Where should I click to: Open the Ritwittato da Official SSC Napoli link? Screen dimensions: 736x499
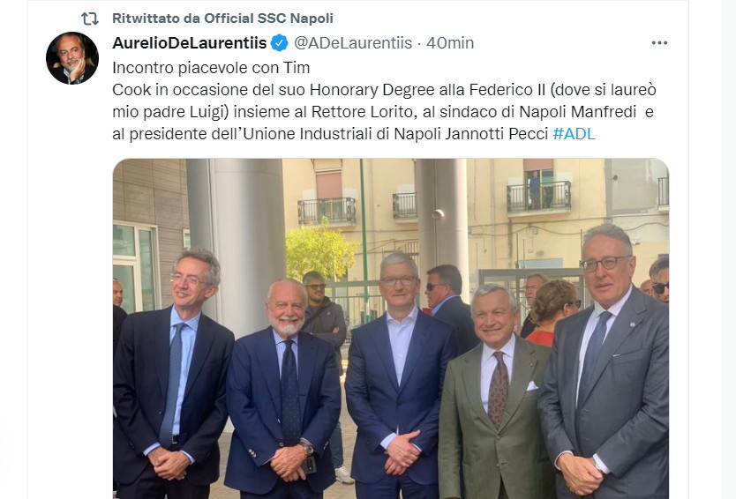[x=222, y=19]
